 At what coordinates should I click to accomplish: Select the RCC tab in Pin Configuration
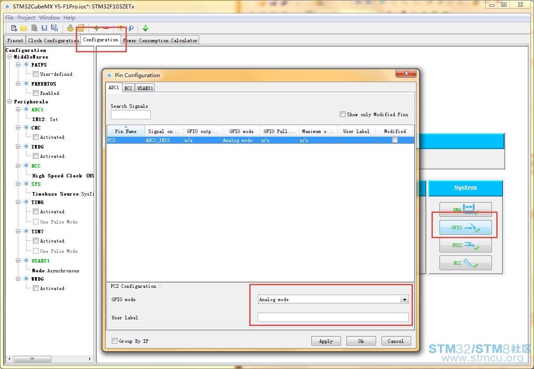point(128,88)
